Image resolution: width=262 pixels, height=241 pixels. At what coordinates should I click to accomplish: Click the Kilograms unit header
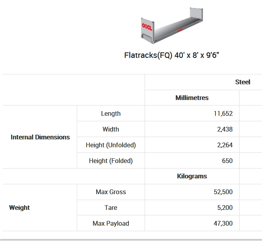(x=192, y=176)
